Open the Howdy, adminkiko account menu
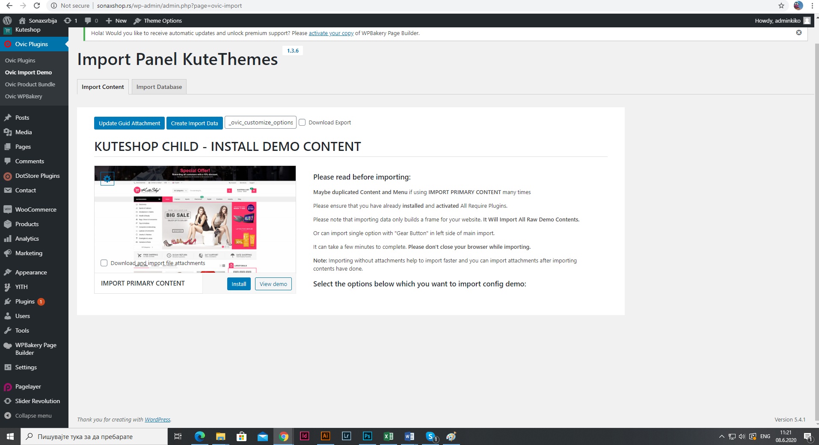The height and width of the screenshot is (445, 819). (782, 21)
